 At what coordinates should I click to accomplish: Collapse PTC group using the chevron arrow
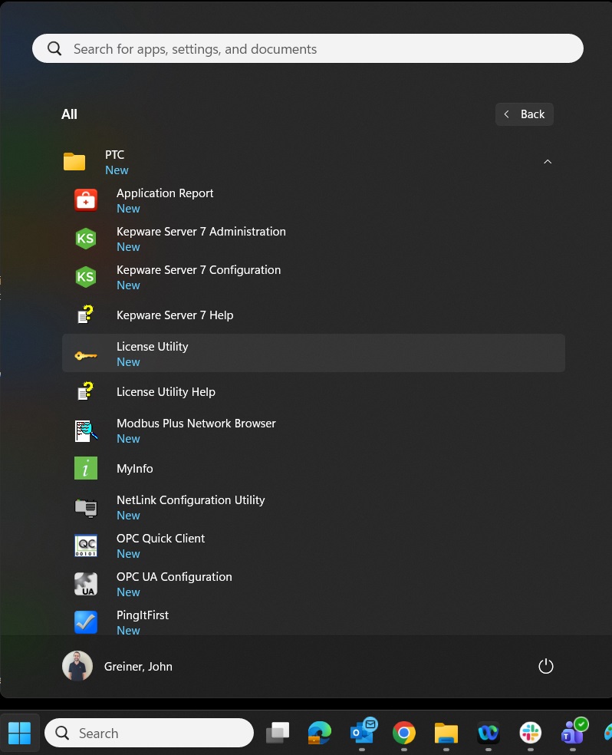(547, 162)
